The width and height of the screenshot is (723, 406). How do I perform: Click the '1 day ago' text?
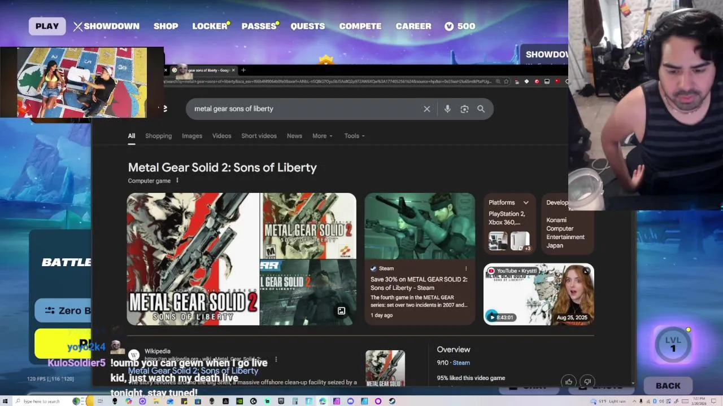click(x=381, y=315)
